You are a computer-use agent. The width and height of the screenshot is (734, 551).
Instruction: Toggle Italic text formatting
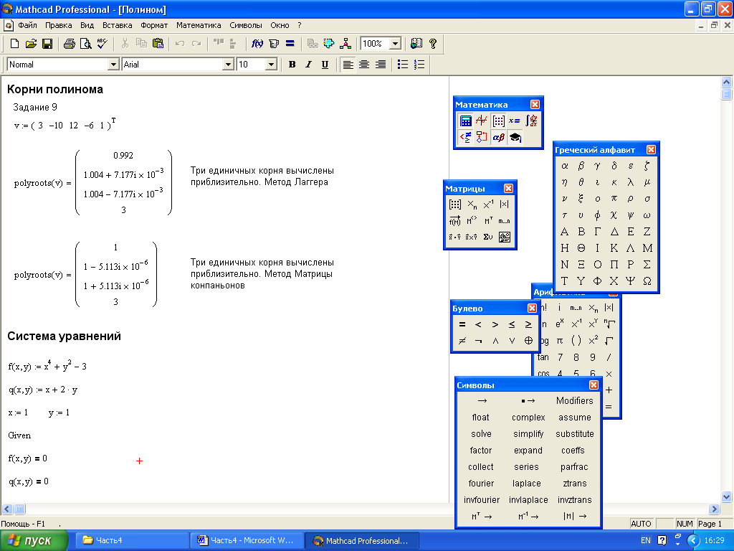308,65
